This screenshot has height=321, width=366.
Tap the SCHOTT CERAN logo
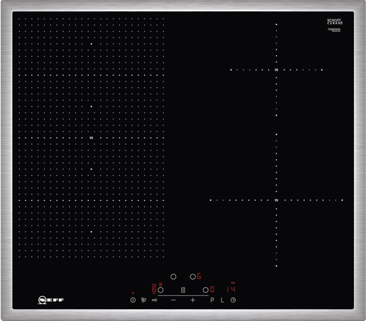pos(335,22)
